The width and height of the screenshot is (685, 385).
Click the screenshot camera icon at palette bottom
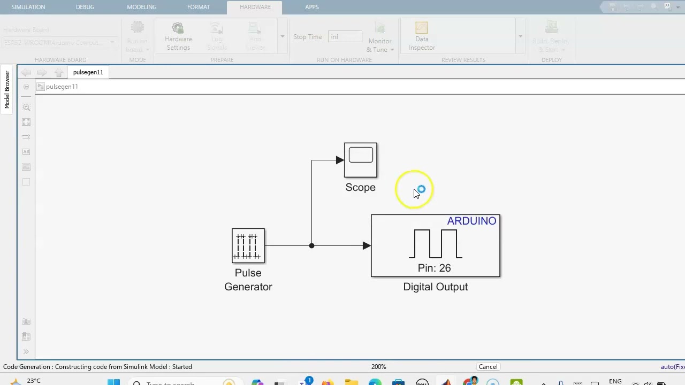pyautogui.click(x=26, y=321)
